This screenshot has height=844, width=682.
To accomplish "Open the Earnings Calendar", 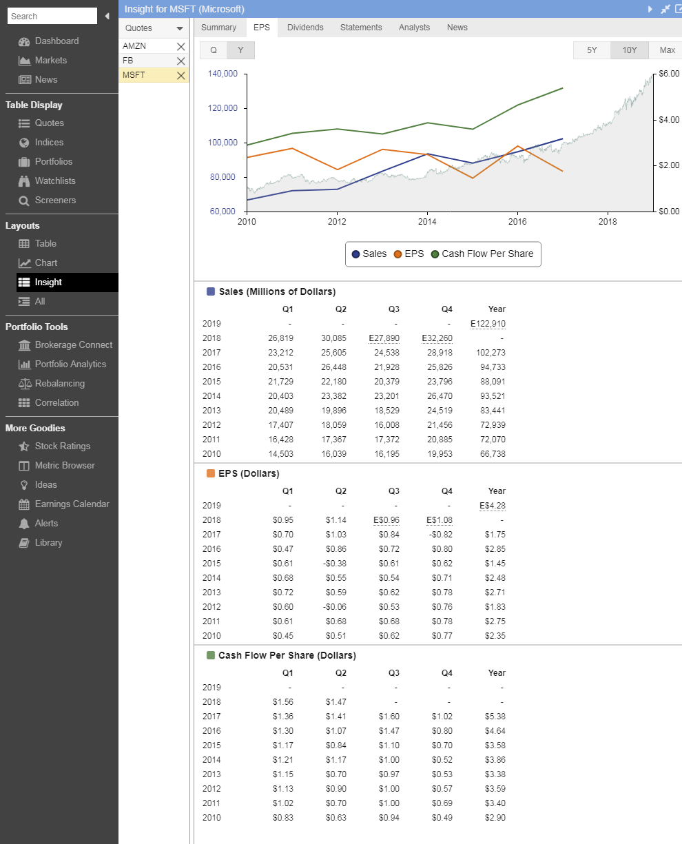I will [63, 504].
